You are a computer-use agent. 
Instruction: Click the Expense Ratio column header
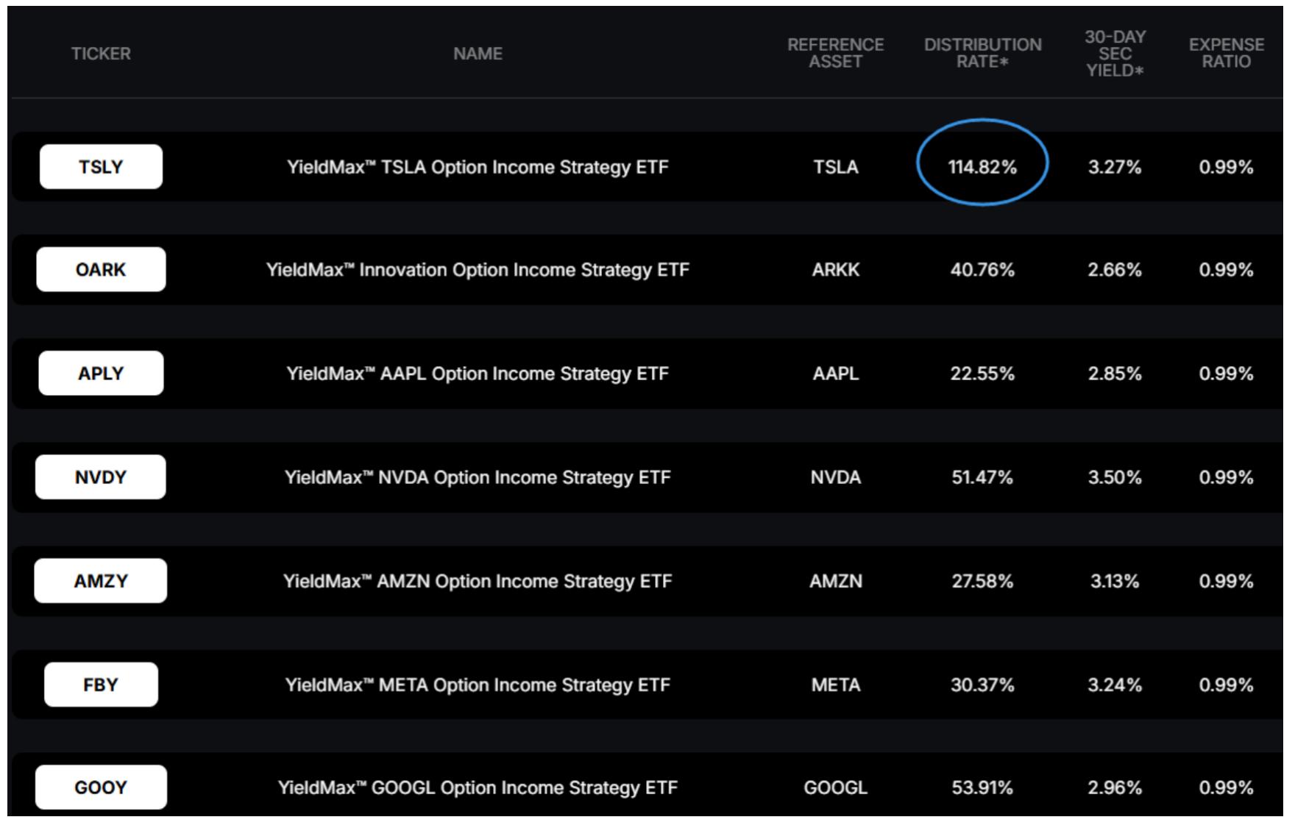click(1227, 53)
